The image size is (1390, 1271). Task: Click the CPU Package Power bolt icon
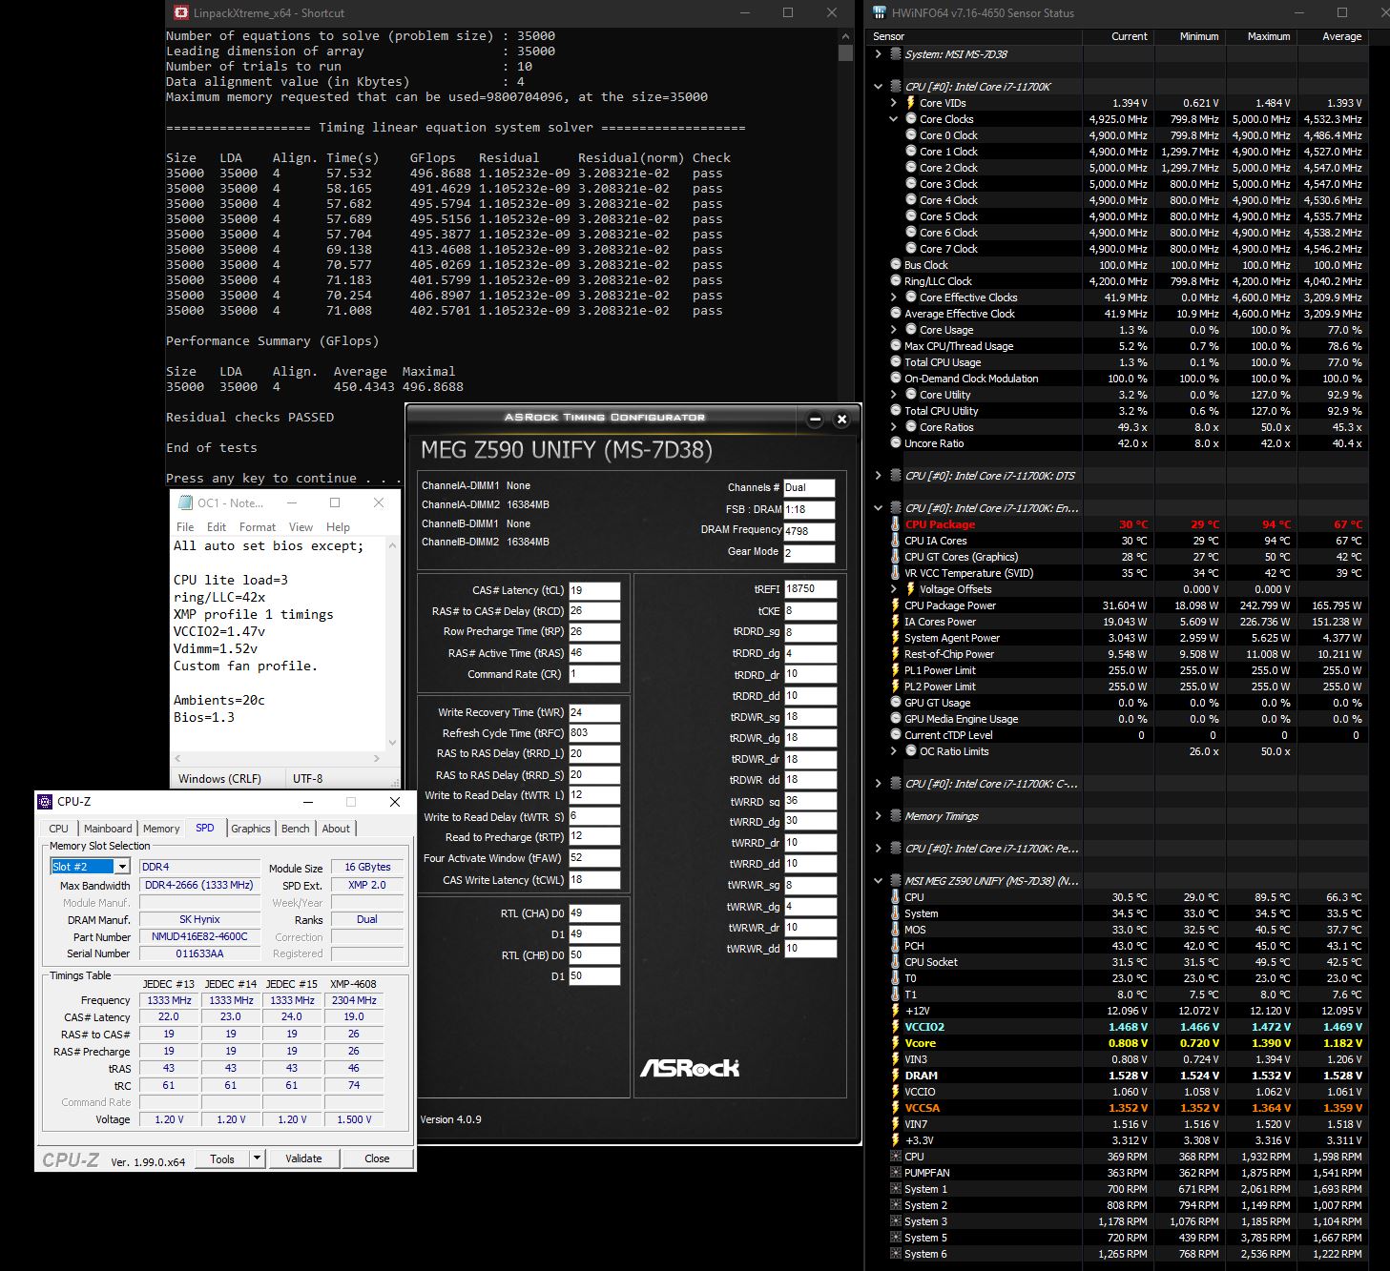[x=895, y=605]
